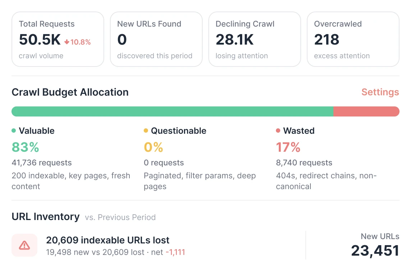The image size is (411, 279).
Task: Click the Crawl Budget Allocation heading
Action: tap(70, 92)
